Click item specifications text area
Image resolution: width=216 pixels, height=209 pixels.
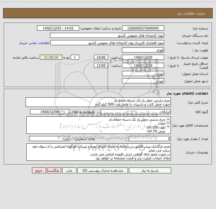98,125
